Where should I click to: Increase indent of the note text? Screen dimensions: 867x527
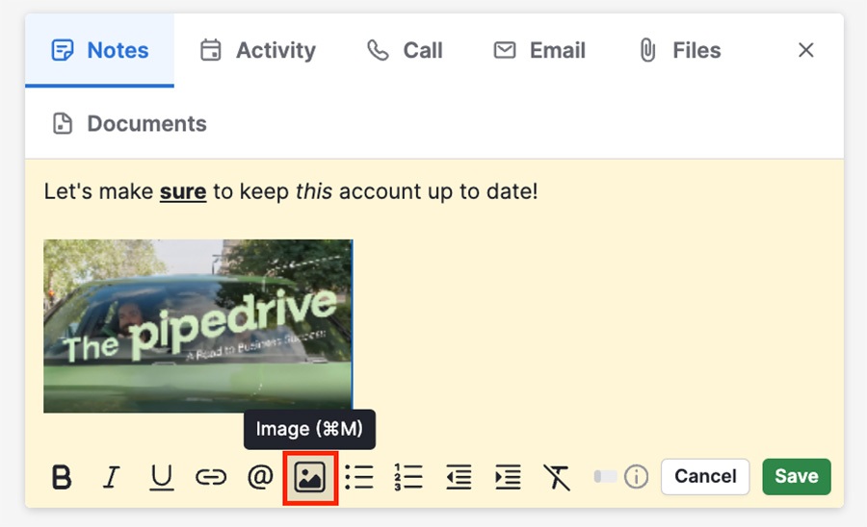[508, 477]
